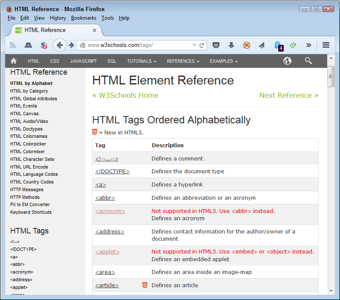340x300 pixels.
Task: Click the Ghostery ghost extension icon
Action: coord(278,45)
